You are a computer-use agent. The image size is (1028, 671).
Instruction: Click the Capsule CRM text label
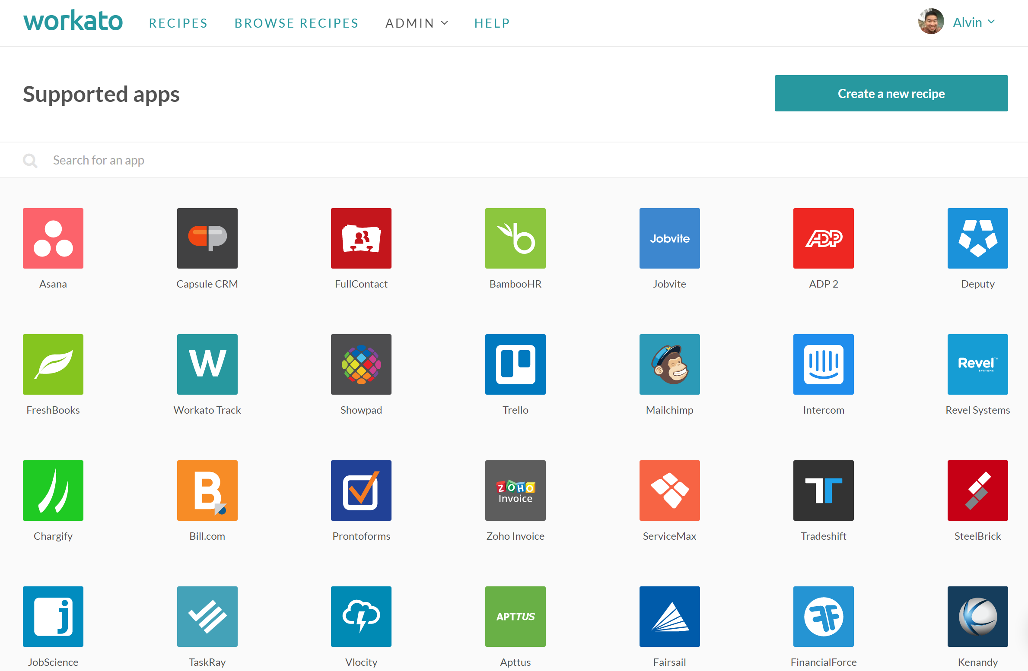[x=207, y=284]
